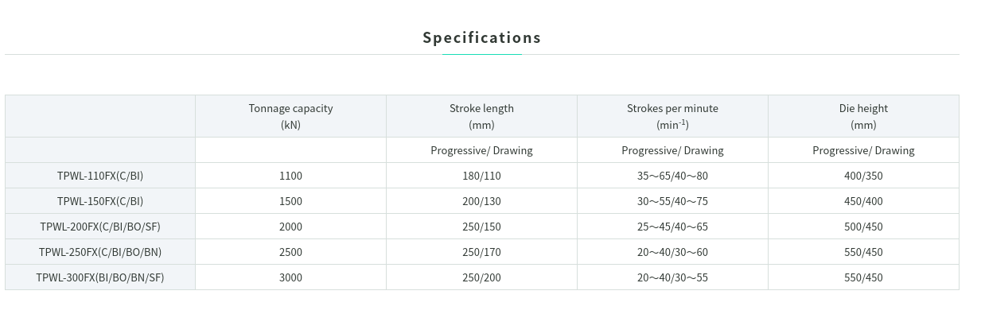This screenshot has height=314, width=981.
Task: Click Progressive/ Drawing subheader under Stroke length
Action: coord(482,150)
